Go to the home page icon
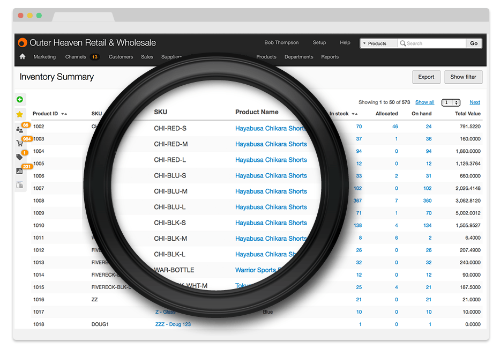Image resolution: width=500 pixels, height=363 pixels. point(23,56)
